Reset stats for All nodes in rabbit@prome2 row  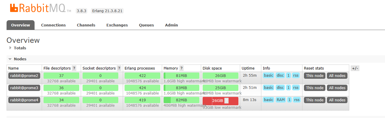pos(337,75)
